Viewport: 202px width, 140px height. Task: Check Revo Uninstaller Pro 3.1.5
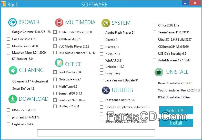pos(155,83)
